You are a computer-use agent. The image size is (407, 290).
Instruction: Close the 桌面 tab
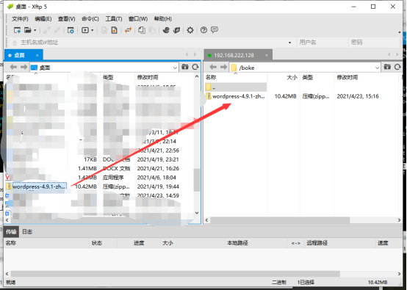pos(37,55)
